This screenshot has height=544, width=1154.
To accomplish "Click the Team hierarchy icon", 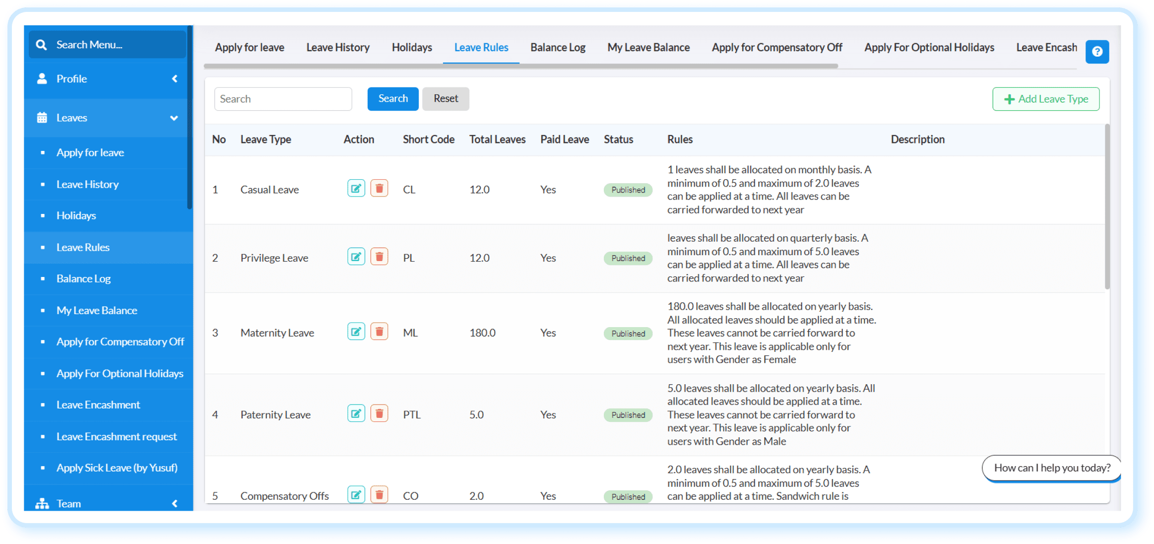I will point(42,503).
